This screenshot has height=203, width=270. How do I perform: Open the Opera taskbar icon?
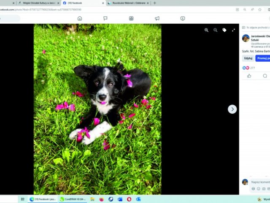coord(129,199)
